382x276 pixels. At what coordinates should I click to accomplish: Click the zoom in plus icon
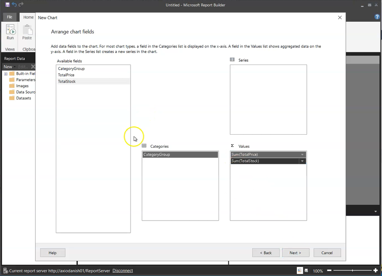point(376,270)
